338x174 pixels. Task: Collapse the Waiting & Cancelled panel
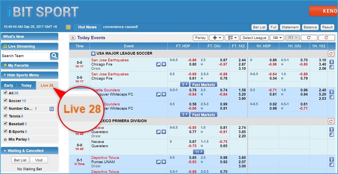pyautogui.click(x=5, y=150)
